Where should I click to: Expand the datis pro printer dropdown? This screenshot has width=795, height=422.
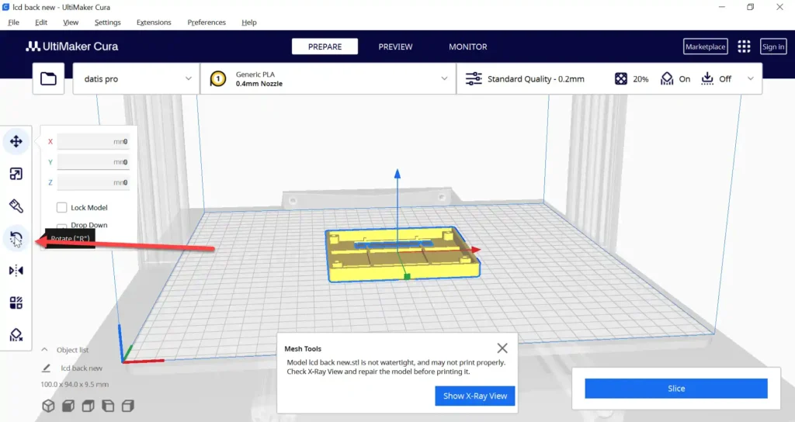click(x=188, y=78)
